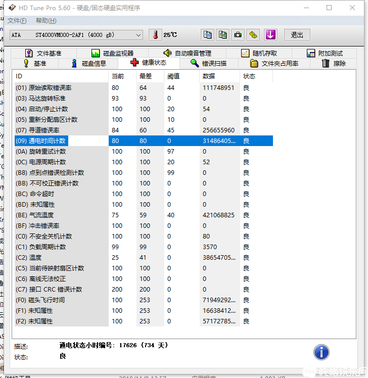The height and width of the screenshot is (378, 368).
Task: Select highlighted row (09) 通电时间计数
Action: point(144,141)
